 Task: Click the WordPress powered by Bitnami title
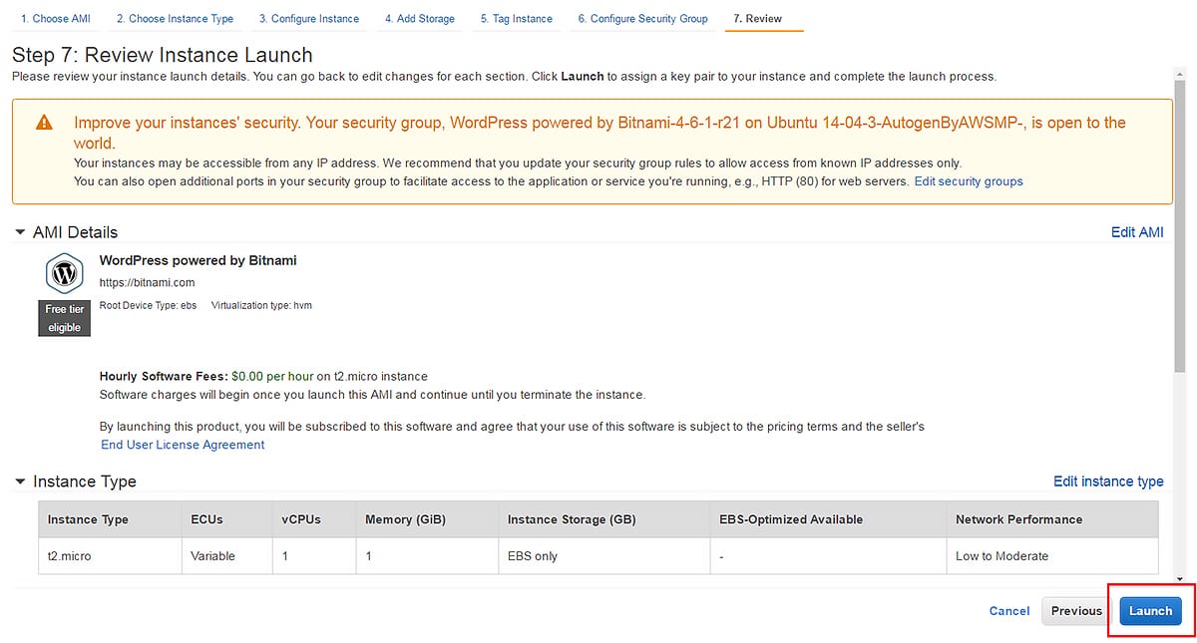198,260
